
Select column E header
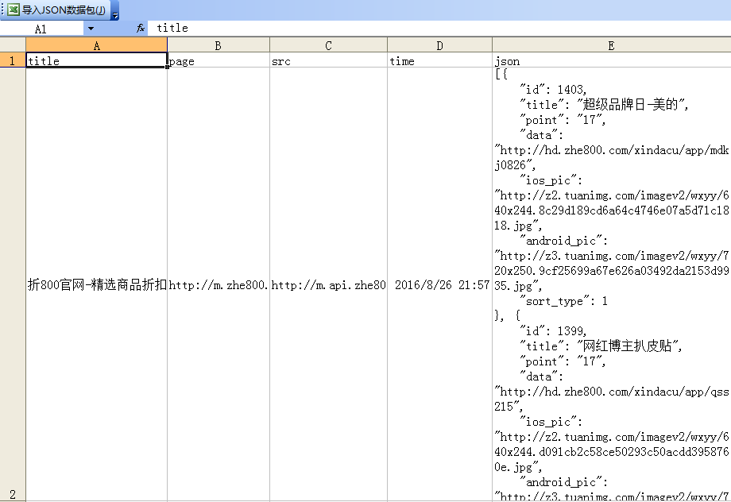coord(610,45)
